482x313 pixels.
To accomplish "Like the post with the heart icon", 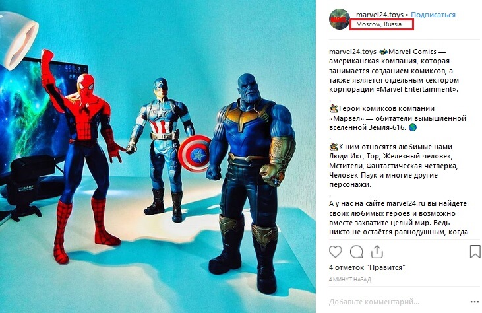I will 335,252.
